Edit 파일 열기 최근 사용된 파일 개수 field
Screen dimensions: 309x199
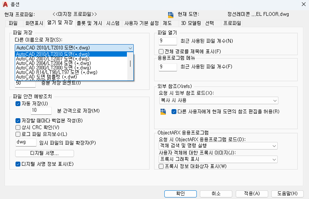coord(168,41)
